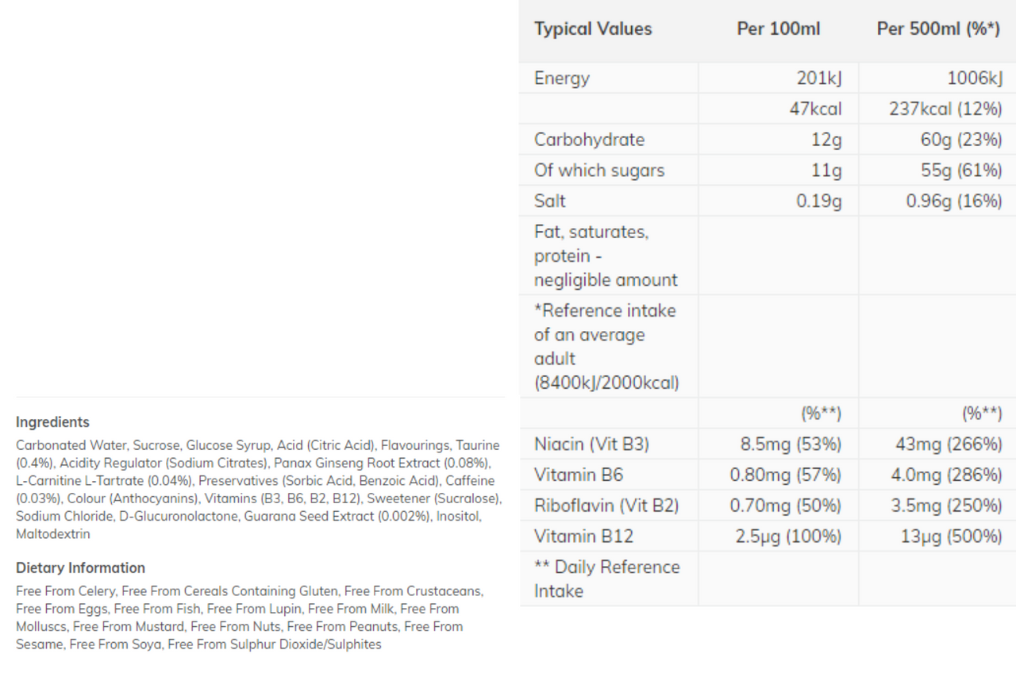The image size is (1016, 677).
Task: Click the 237kcal (12%) value
Action: click(945, 109)
